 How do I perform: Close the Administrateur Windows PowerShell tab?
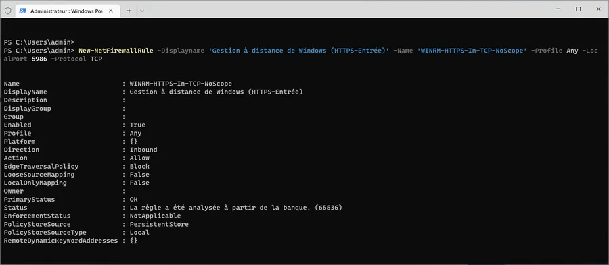112,11
